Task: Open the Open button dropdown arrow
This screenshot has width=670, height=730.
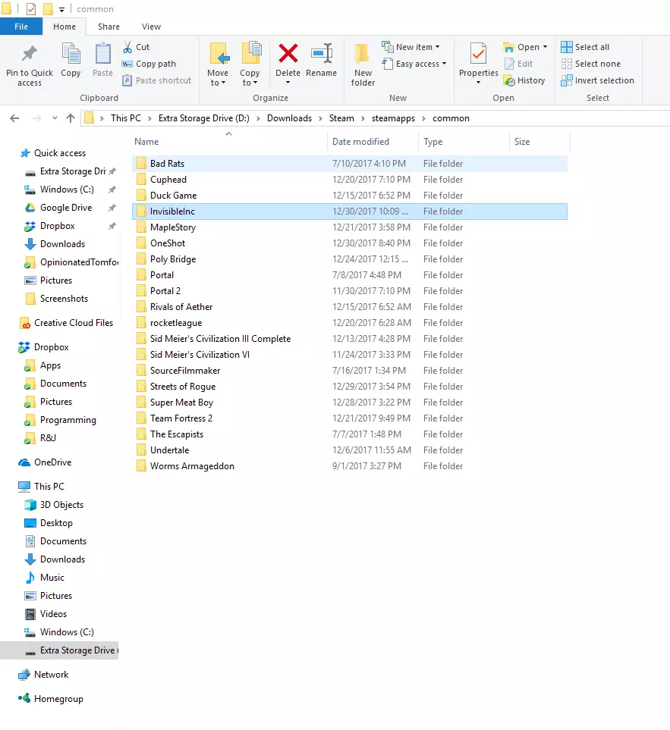Action: (545, 47)
